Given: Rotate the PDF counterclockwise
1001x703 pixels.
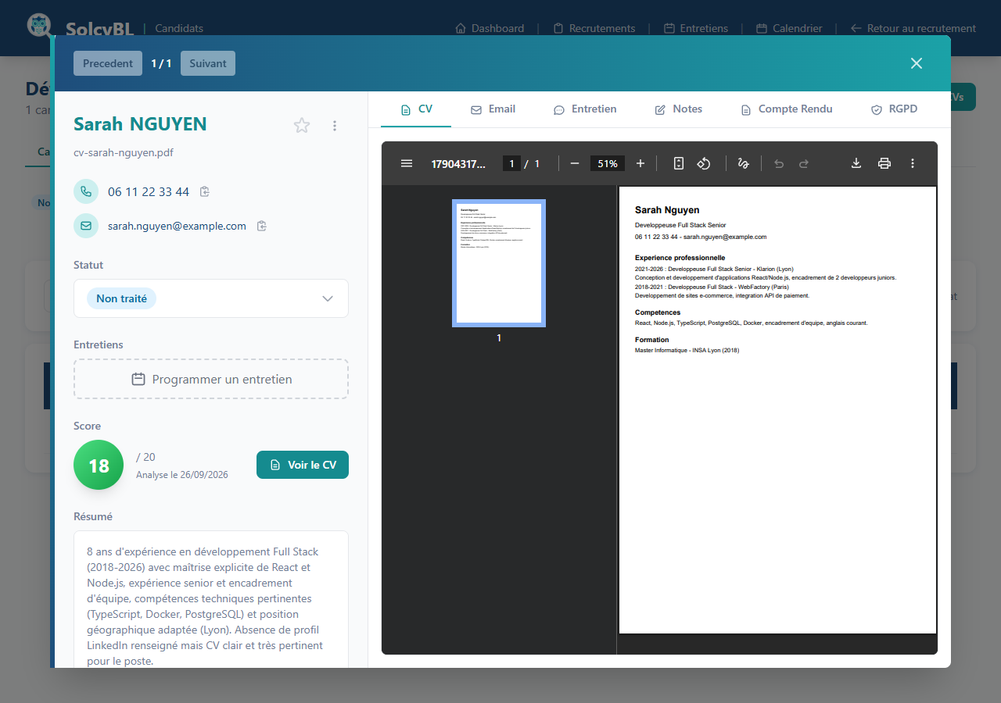Looking at the screenshot, I should [x=704, y=163].
